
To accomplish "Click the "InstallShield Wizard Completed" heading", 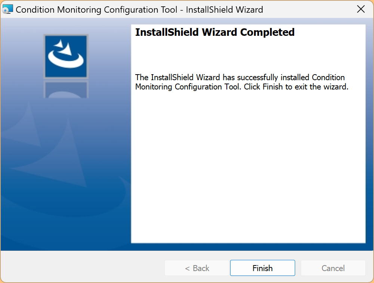I will coord(215,32).
